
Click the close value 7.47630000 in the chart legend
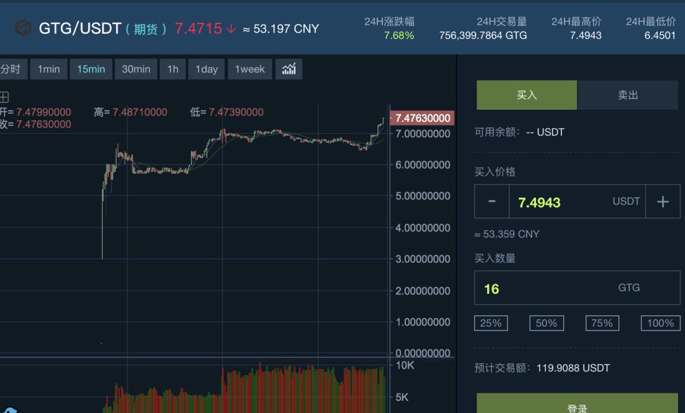[x=44, y=124]
